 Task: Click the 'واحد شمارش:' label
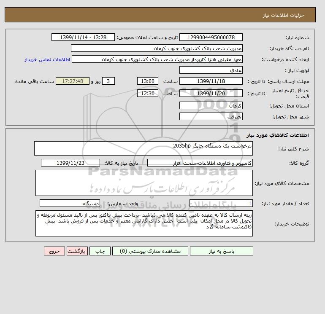pos(122,204)
